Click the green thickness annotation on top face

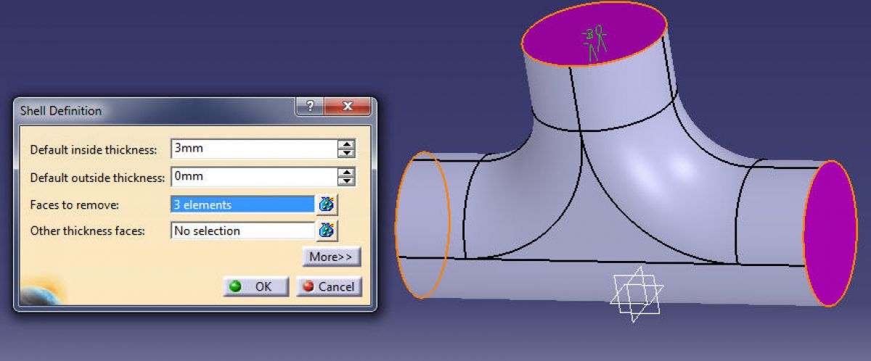596,42
